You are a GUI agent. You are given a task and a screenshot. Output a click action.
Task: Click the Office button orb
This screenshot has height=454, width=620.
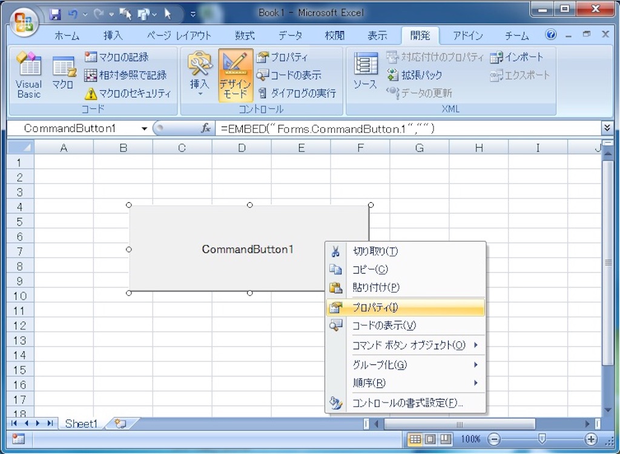[x=24, y=22]
